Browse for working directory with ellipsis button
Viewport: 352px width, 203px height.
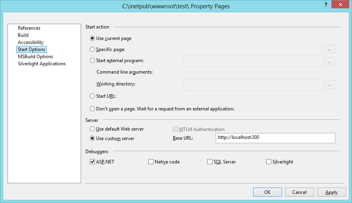[x=329, y=84]
